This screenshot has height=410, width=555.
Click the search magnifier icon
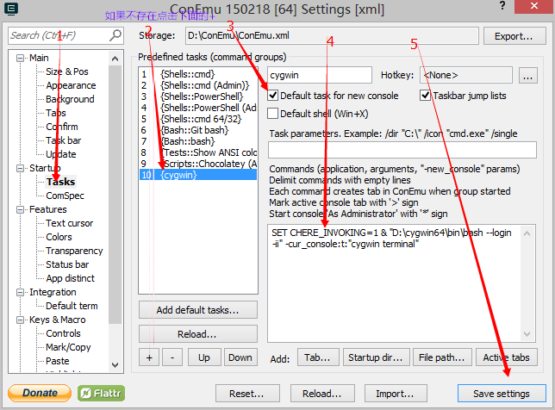115,35
